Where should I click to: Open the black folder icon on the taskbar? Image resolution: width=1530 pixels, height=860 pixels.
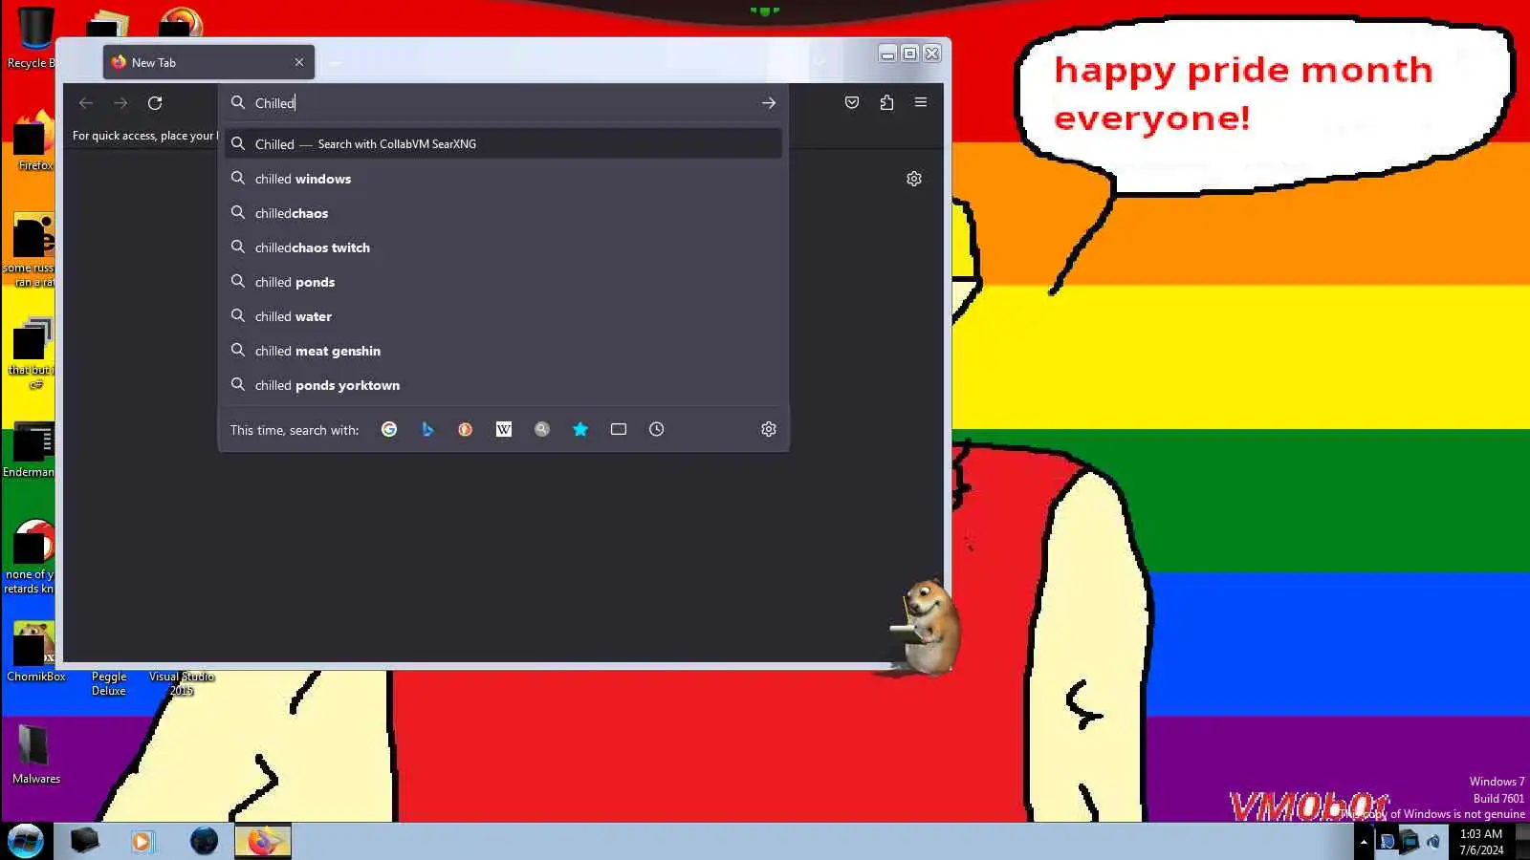(x=84, y=841)
